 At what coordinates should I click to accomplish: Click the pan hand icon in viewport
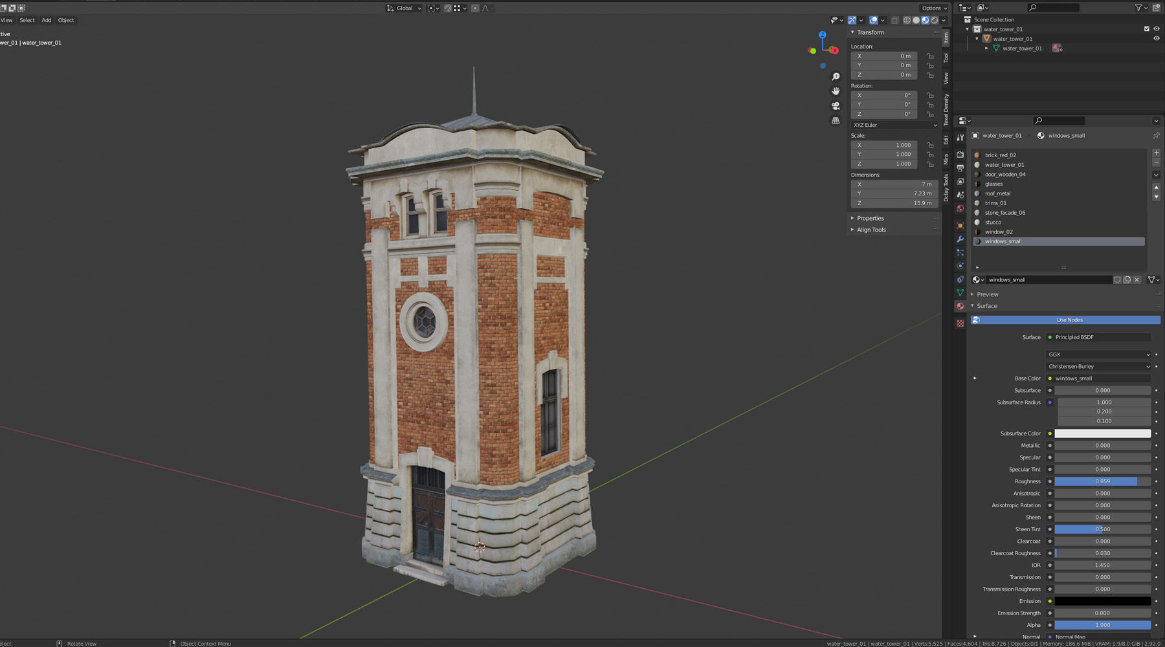pyautogui.click(x=836, y=91)
